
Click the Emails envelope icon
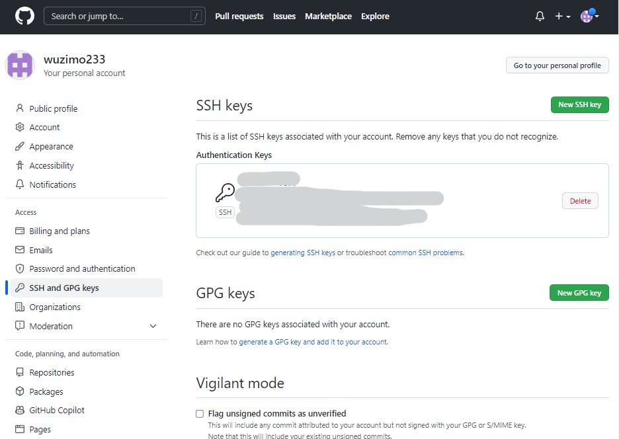20,250
